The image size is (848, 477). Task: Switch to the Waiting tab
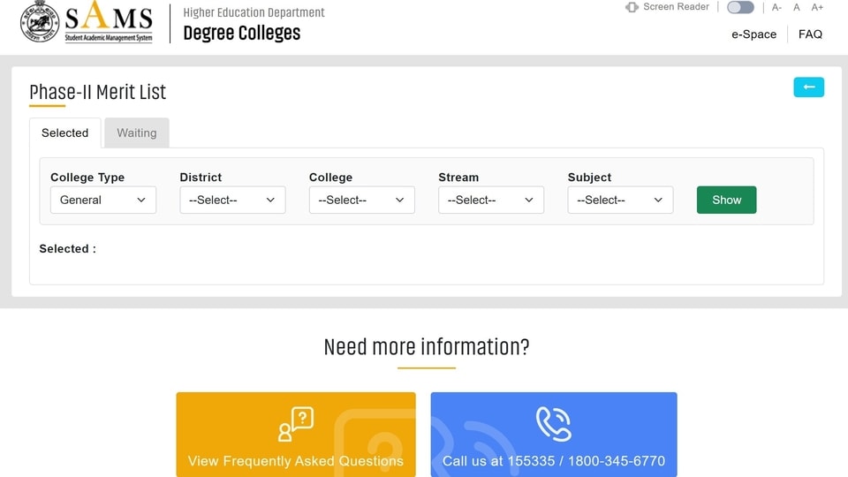click(137, 133)
